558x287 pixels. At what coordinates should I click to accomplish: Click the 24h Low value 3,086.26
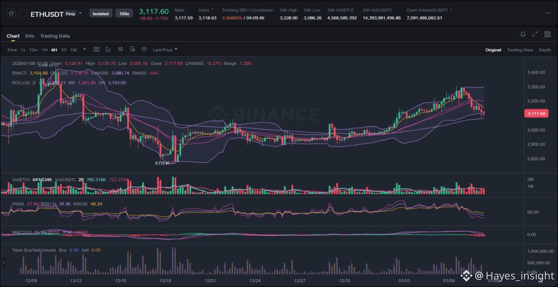[313, 18]
